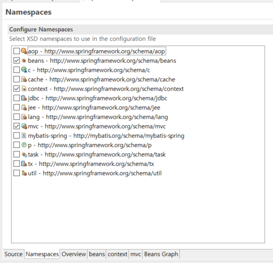
Task: Open the Beans Graph tab
Action: pyautogui.click(x=161, y=254)
